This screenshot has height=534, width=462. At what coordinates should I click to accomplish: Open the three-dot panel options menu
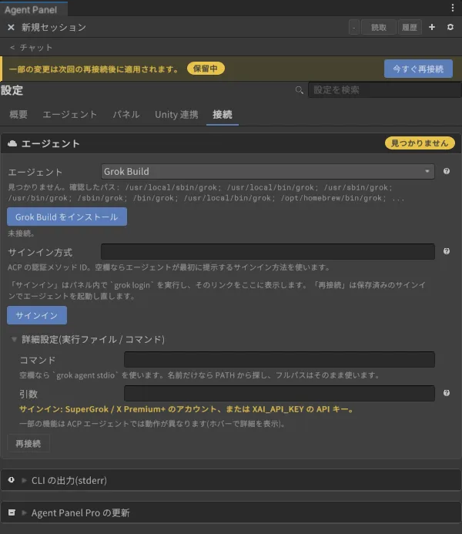tap(453, 8)
